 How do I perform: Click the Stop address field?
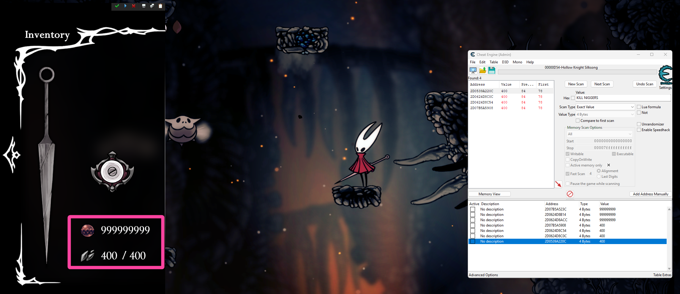tap(604, 148)
